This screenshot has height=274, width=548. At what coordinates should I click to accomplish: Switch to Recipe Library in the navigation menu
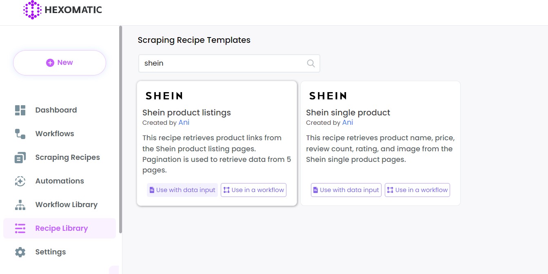(x=61, y=228)
